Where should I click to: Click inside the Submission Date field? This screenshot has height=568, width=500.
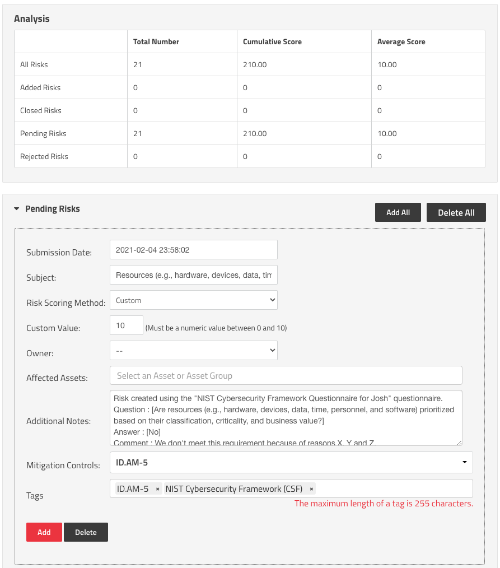[193, 249]
